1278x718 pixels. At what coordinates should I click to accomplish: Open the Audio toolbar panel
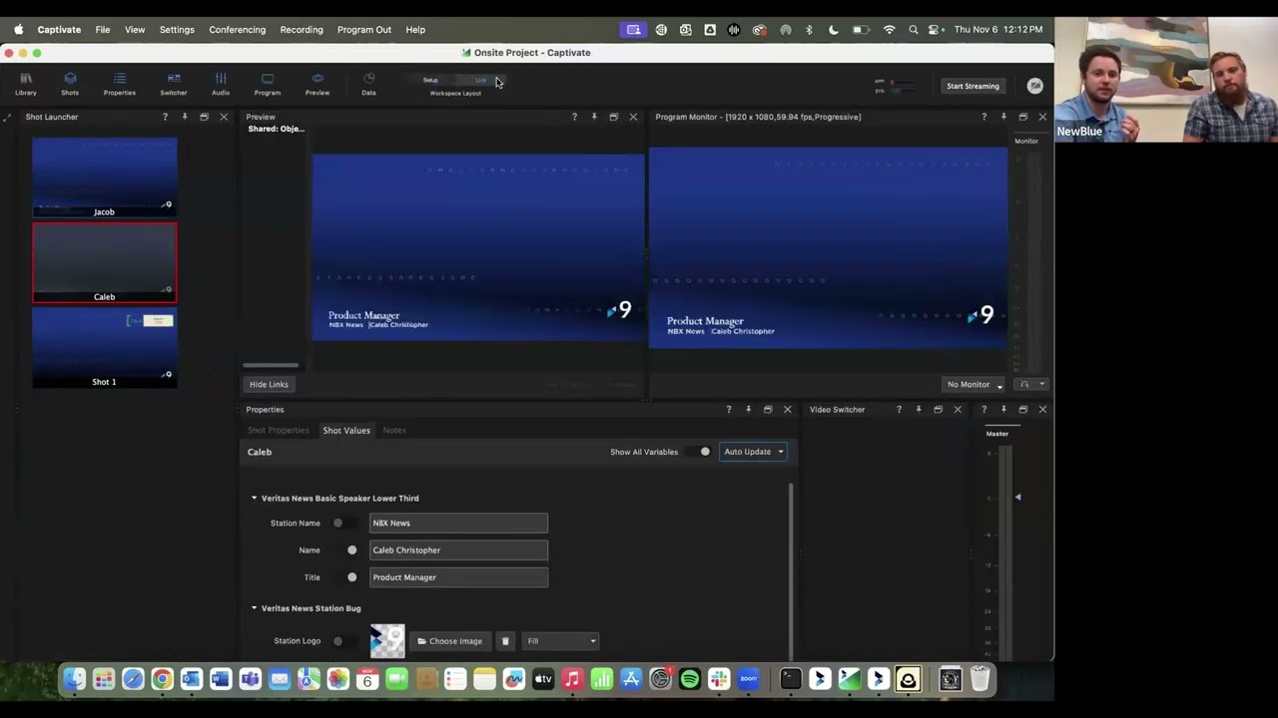click(221, 84)
